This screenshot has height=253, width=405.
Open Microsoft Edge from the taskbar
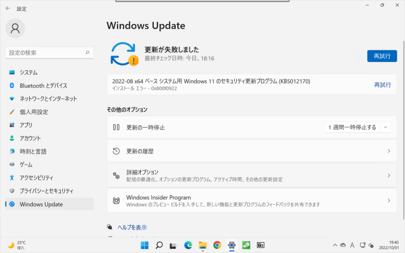[188, 245]
